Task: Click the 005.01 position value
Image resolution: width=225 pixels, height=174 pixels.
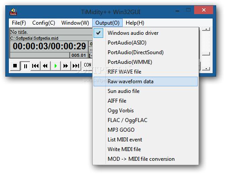Action: tap(79, 56)
